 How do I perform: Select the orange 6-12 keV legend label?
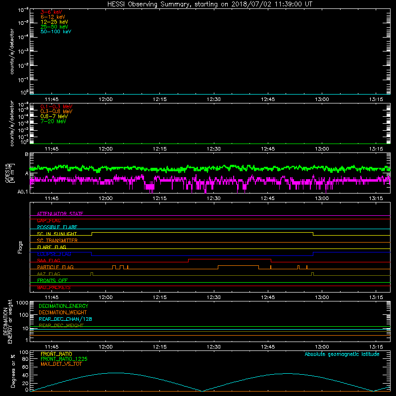coord(52,17)
